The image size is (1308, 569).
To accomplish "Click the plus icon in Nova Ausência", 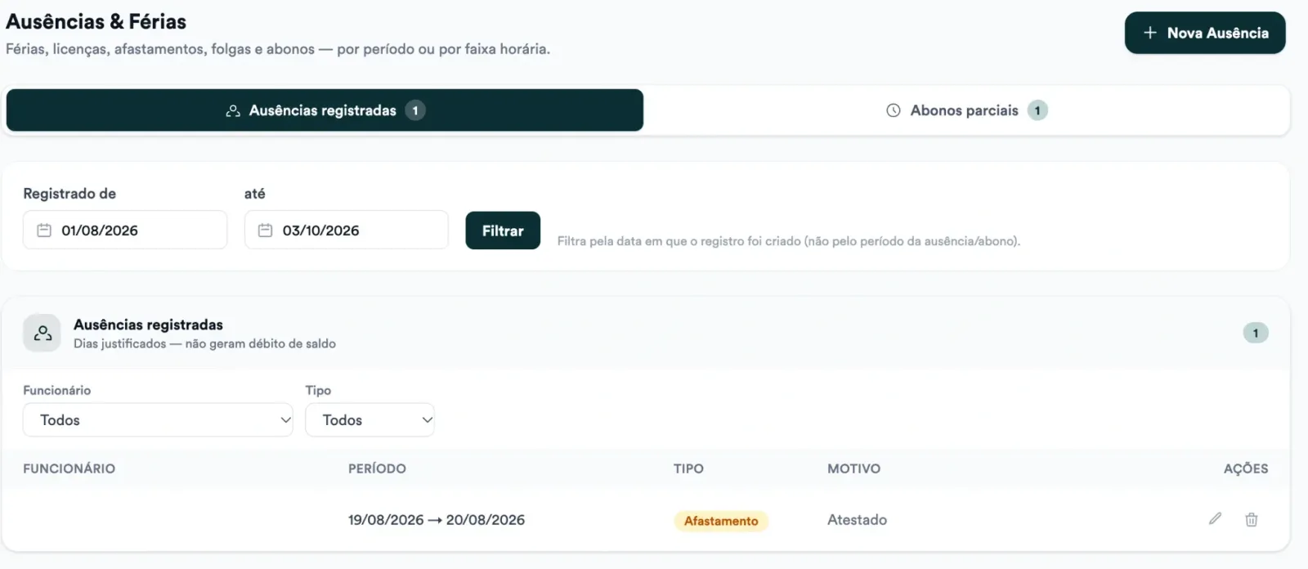I will 1150,33.
